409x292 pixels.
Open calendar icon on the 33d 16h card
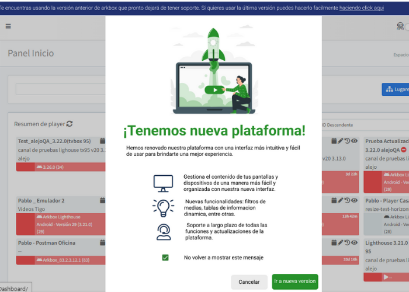pyautogui.click(x=334, y=243)
